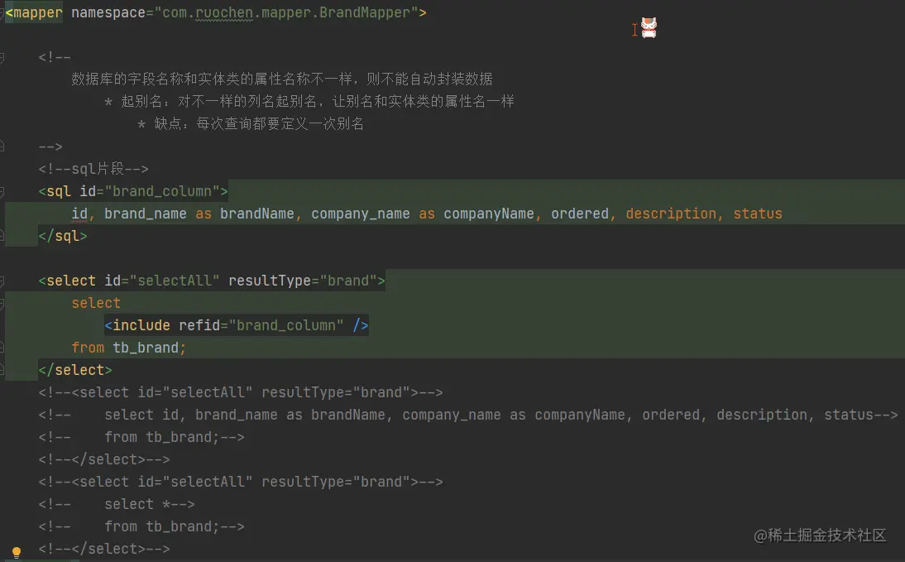This screenshot has height=562, width=905.
Task: Click the orange select keyword
Action: pyautogui.click(x=96, y=303)
